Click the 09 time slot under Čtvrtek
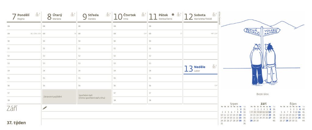 (x=130, y=33)
